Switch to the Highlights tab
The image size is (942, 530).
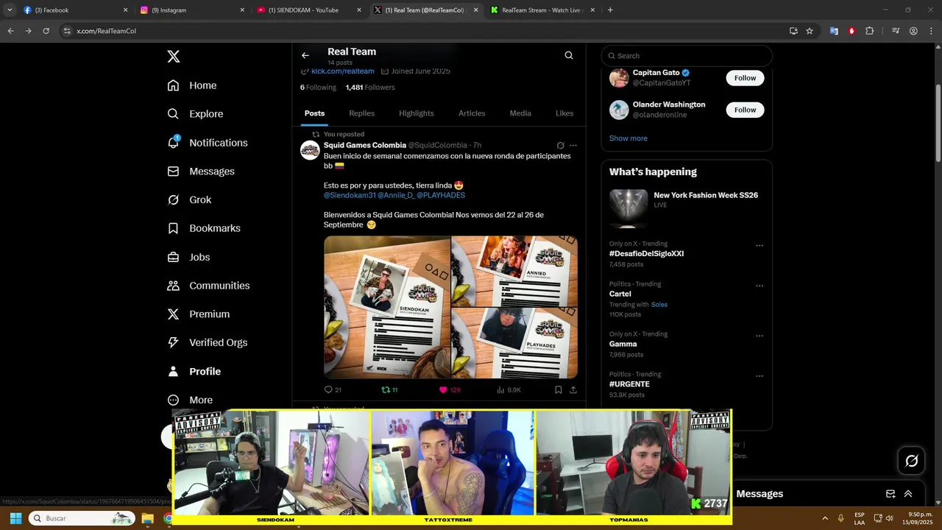(417, 113)
